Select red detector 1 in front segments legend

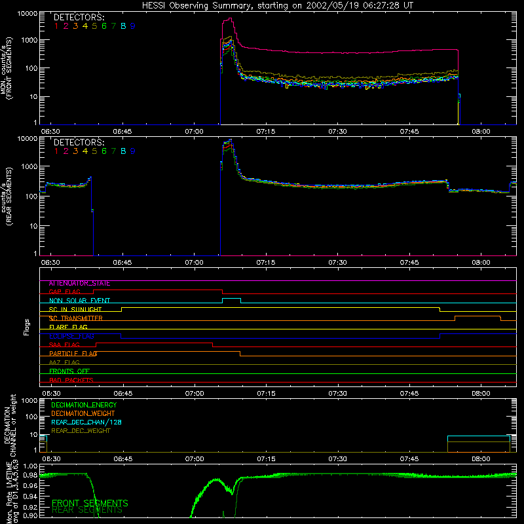point(56,26)
